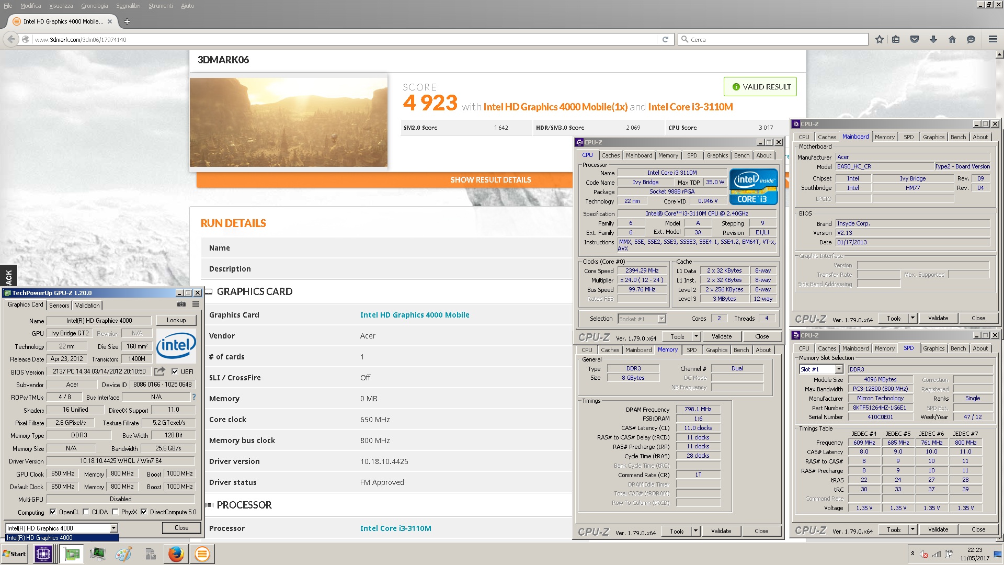1004x565 pixels.
Task: Toggle OpenCL checkbox in GPU-Z
Action: [x=53, y=512]
